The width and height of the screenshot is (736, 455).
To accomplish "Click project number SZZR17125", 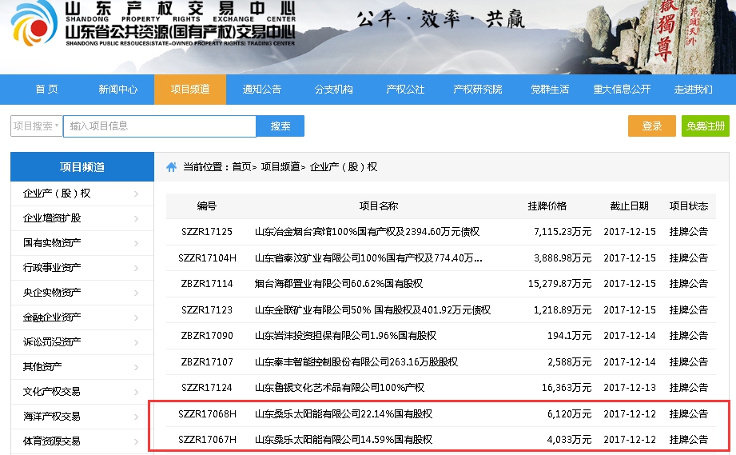I will pyautogui.click(x=206, y=232).
